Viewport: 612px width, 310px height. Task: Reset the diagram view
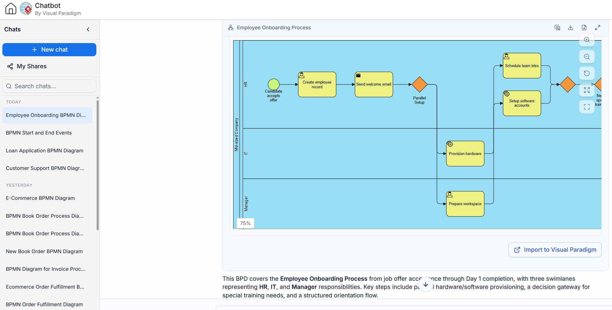pyautogui.click(x=587, y=73)
